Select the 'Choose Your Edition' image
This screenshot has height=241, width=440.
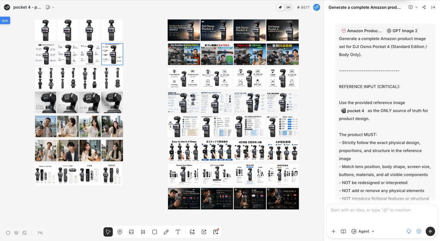(x=184, y=174)
